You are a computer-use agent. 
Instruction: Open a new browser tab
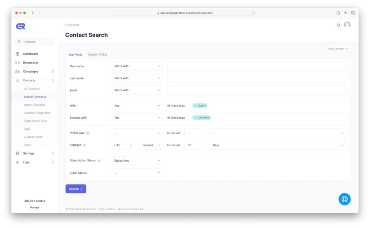pyautogui.click(x=345, y=13)
